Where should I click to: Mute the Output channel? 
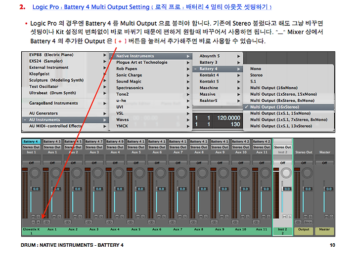[306, 217]
